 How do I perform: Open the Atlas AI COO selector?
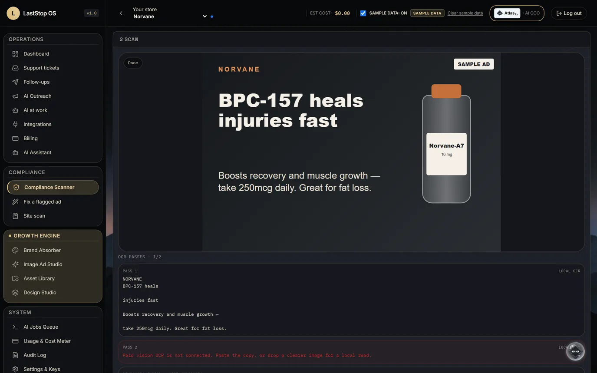pos(517,13)
